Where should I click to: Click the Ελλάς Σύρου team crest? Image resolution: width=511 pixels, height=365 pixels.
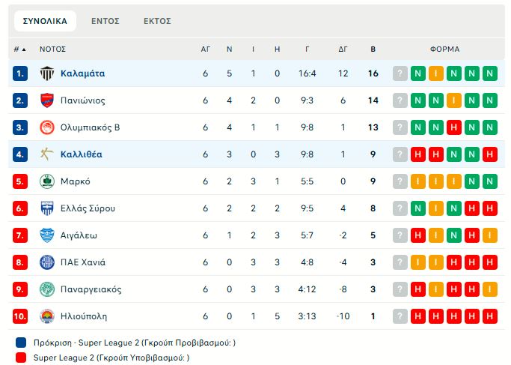47,208
